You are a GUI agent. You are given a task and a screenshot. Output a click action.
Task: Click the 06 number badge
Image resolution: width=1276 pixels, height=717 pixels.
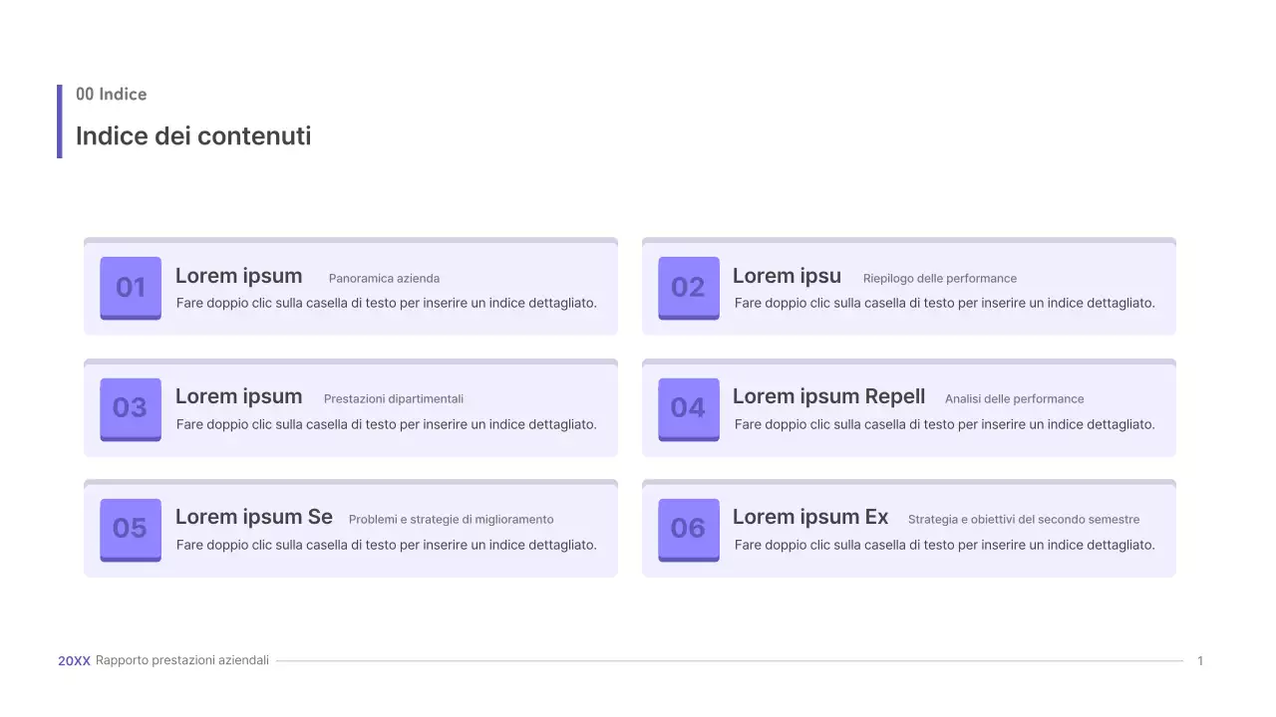pos(688,529)
